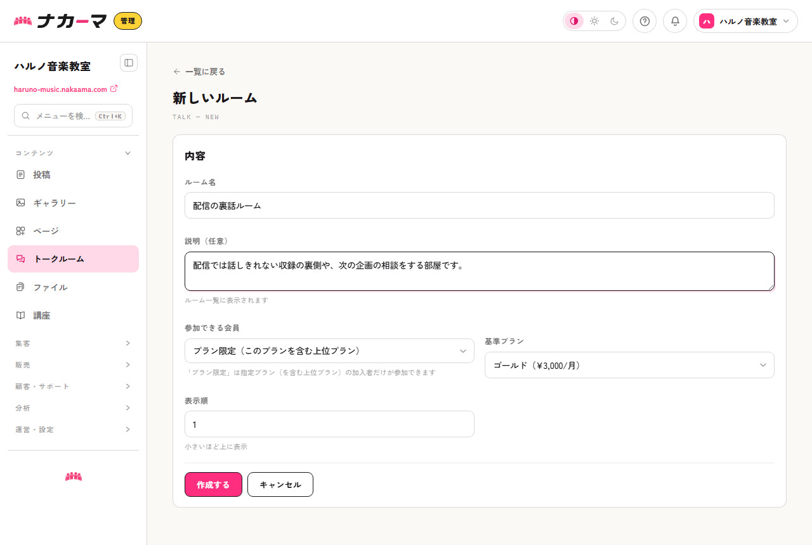Click the トークルーム chat bubbles icon
The height and width of the screenshot is (545, 812).
tap(21, 259)
